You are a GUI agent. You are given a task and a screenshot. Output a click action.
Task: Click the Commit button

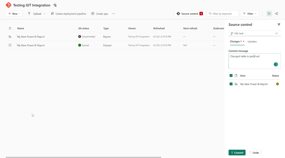click(x=237, y=153)
